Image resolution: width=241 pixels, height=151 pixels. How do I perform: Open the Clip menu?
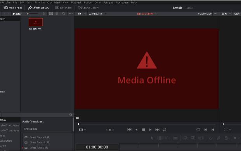coord(49,2)
